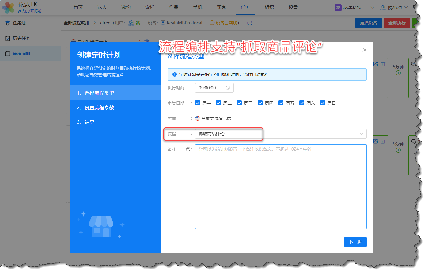
Task: Open the 悦小动 user menu
Action: 394,7
